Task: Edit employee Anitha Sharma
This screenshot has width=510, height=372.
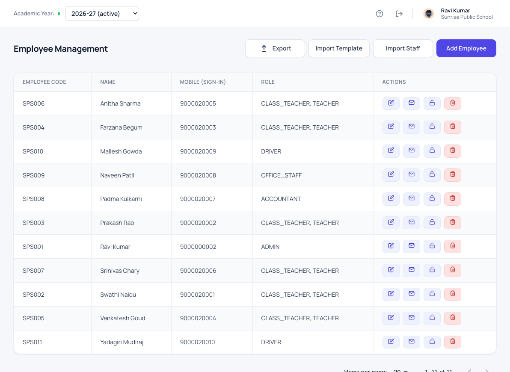Action: pyautogui.click(x=391, y=103)
